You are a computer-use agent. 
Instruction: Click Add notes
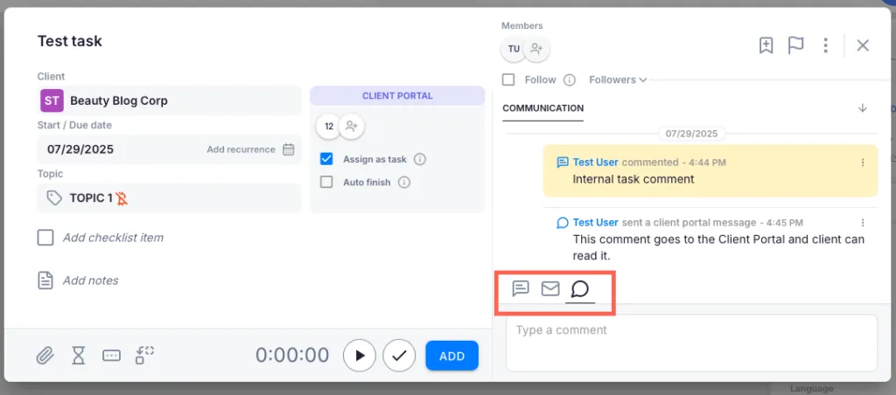pyautogui.click(x=90, y=281)
